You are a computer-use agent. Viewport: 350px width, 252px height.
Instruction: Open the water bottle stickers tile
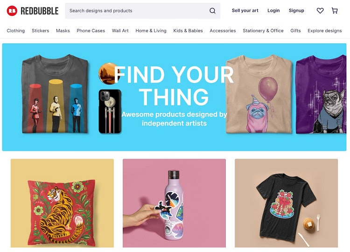(x=175, y=203)
